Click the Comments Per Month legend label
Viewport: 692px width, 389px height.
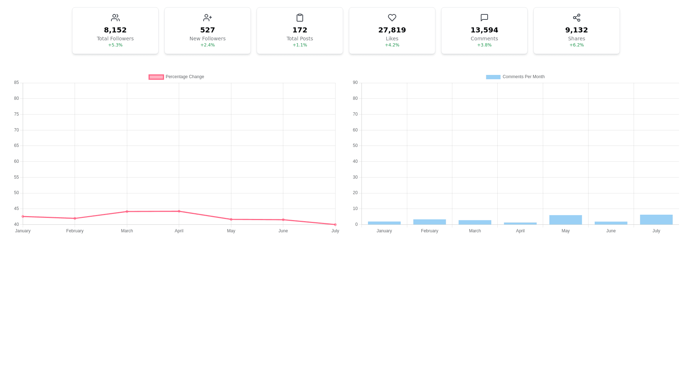(x=523, y=77)
